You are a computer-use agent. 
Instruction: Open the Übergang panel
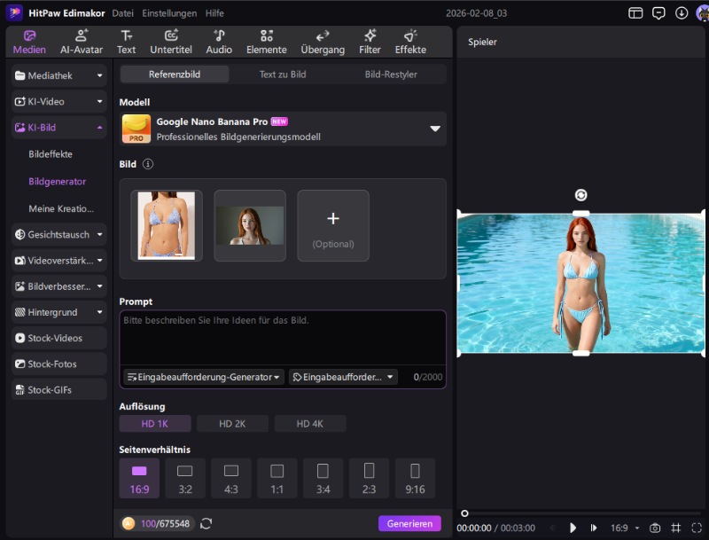pos(322,41)
